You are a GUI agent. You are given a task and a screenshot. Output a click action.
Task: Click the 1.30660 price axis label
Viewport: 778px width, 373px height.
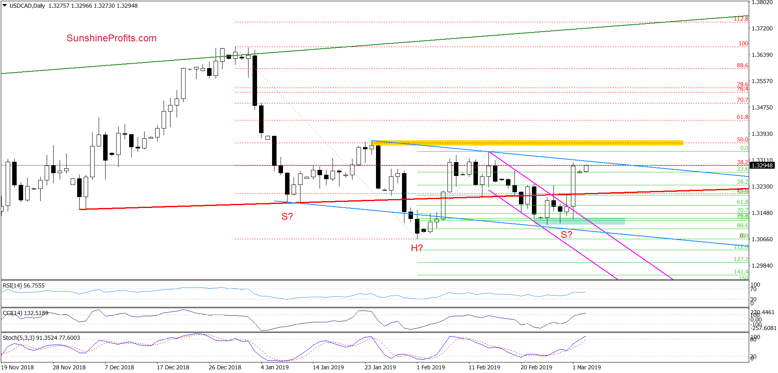[x=762, y=239]
